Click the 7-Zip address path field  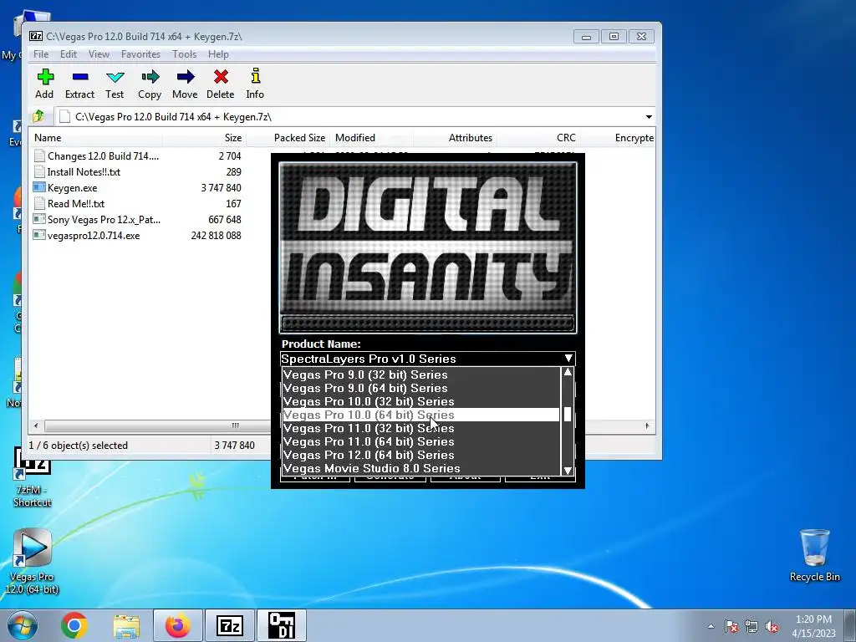coord(349,117)
